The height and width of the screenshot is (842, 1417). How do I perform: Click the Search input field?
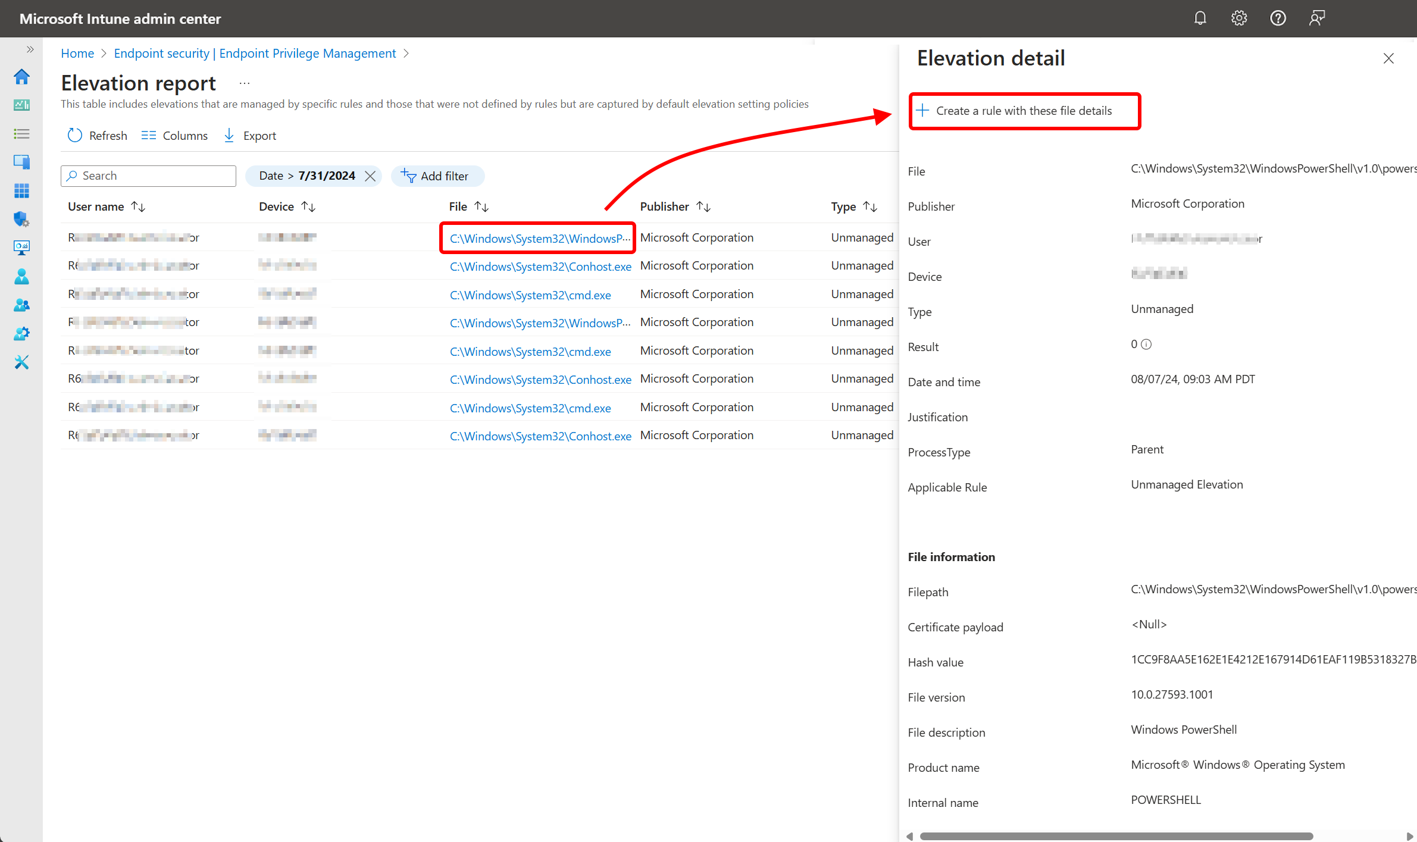[148, 176]
